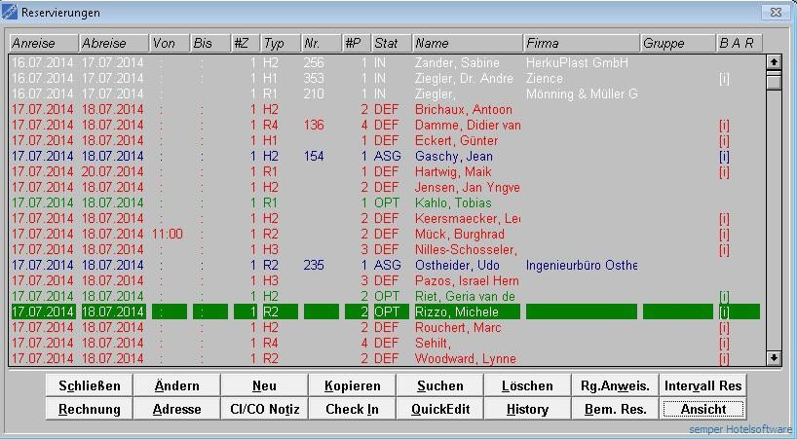Select the Kahlo, Tobias reservation row

pyautogui.click(x=454, y=203)
